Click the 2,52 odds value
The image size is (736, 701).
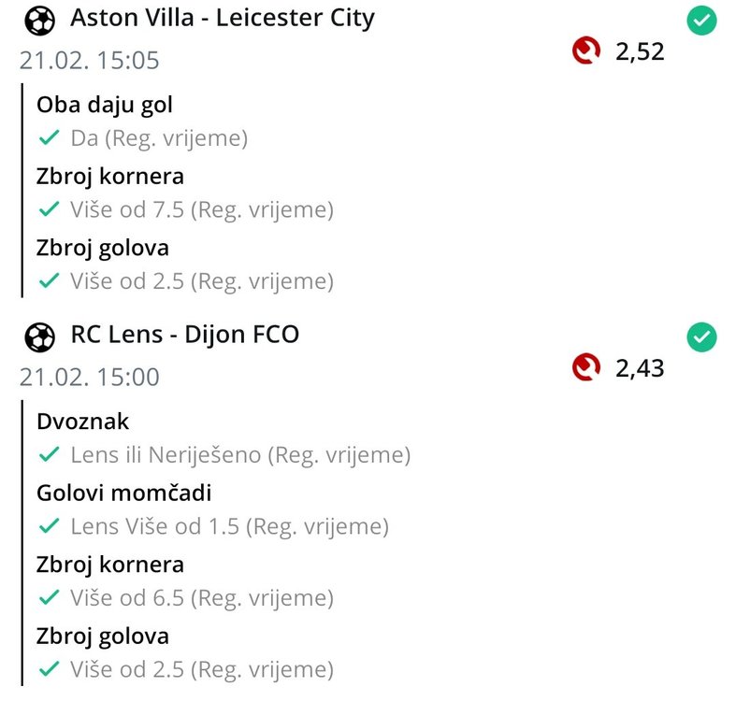[x=640, y=51]
